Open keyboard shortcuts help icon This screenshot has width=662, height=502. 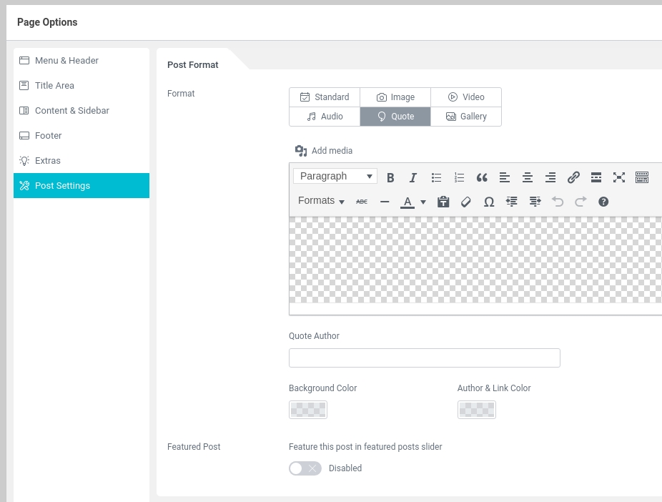tap(603, 202)
